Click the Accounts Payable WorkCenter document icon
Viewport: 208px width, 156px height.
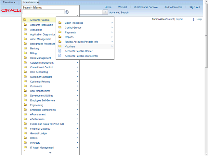click(x=60, y=56)
